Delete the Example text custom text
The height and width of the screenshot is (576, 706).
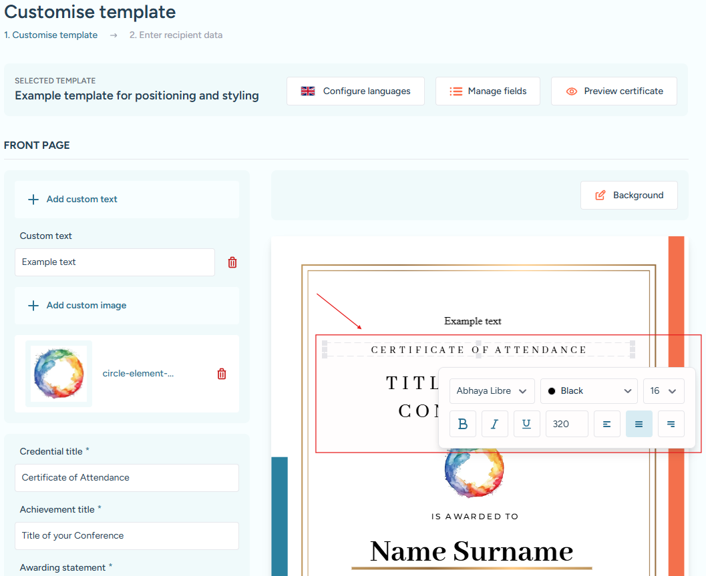pos(232,262)
